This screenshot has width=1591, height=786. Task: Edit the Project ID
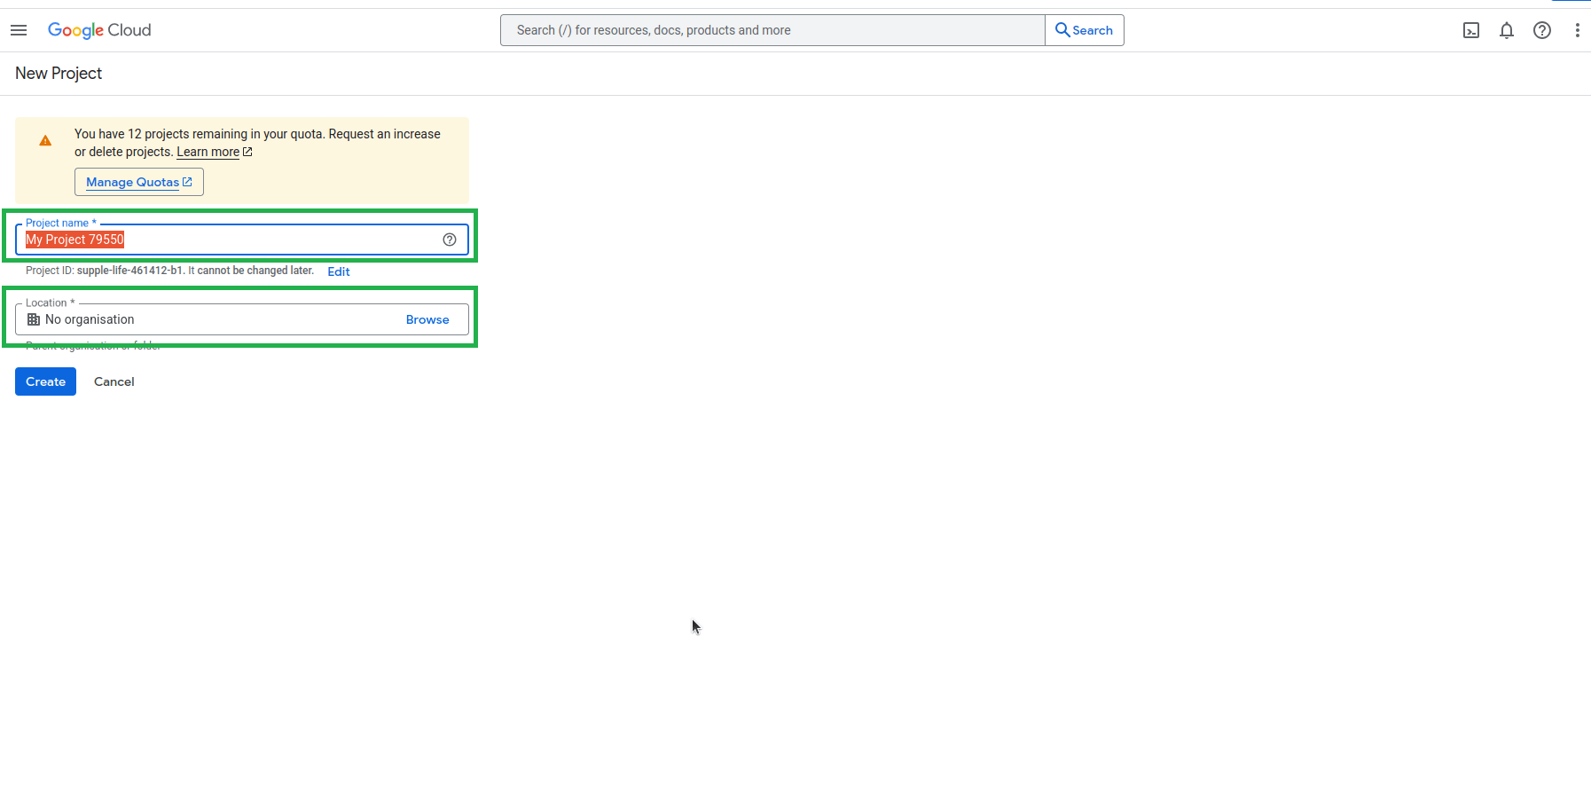(x=339, y=271)
